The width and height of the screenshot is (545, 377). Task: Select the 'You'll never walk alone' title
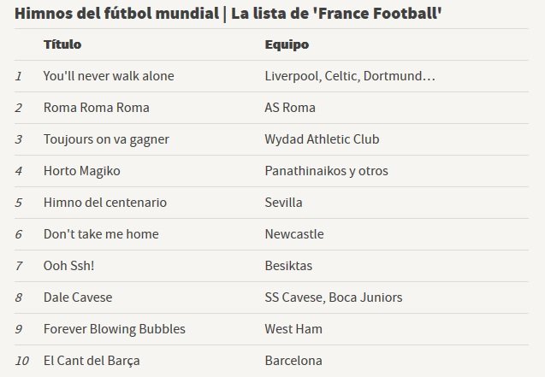pos(109,76)
